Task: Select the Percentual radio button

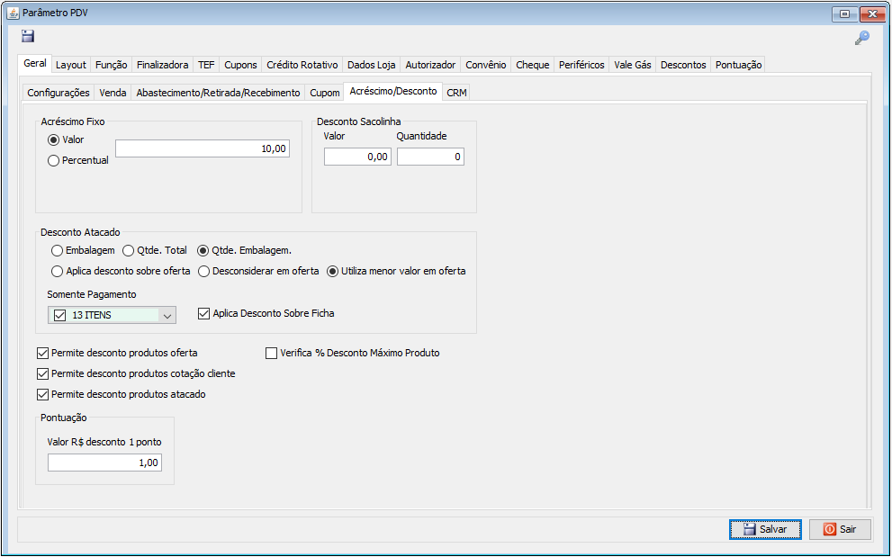Action: click(x=53, y=161)
